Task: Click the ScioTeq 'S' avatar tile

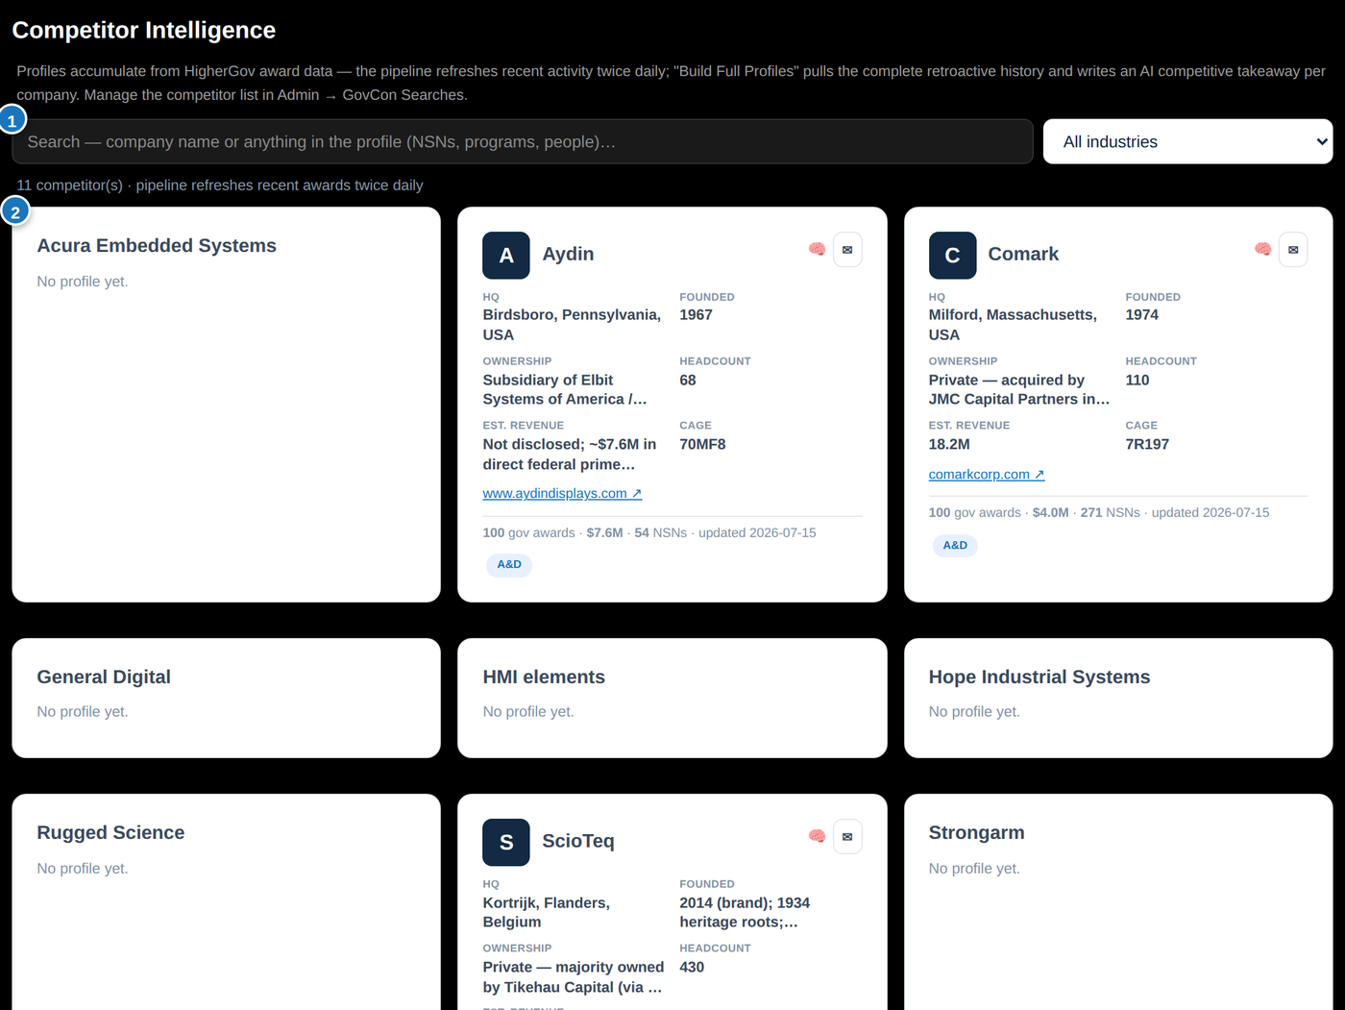Action: pos(506,842)
